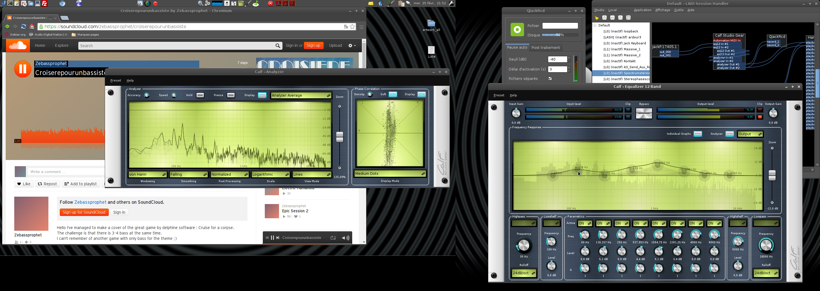Click the red X icon in top panel

(x=270, y=3)
